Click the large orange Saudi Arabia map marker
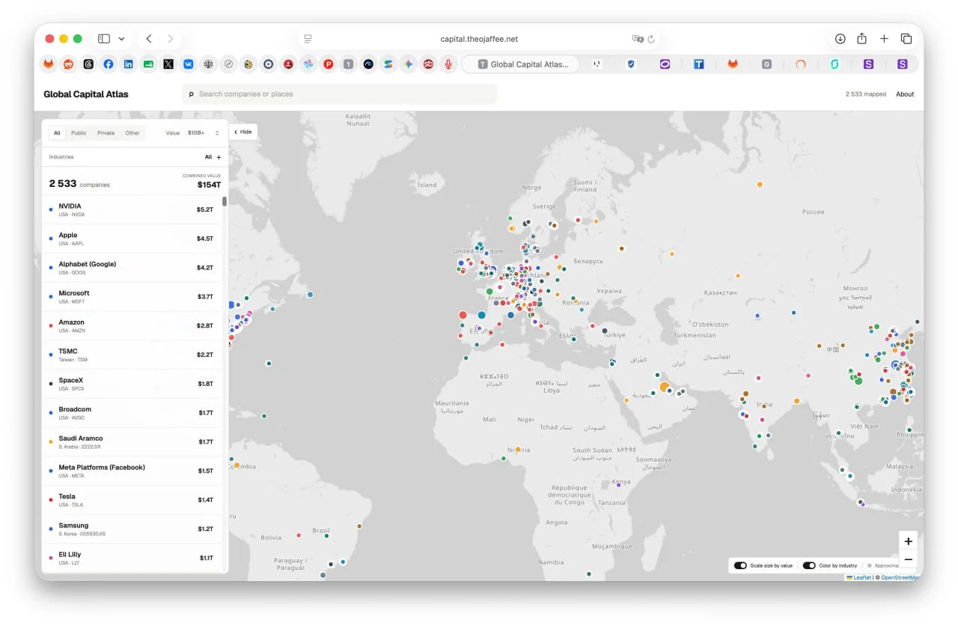The image size is (958, 626). (664, 387)
